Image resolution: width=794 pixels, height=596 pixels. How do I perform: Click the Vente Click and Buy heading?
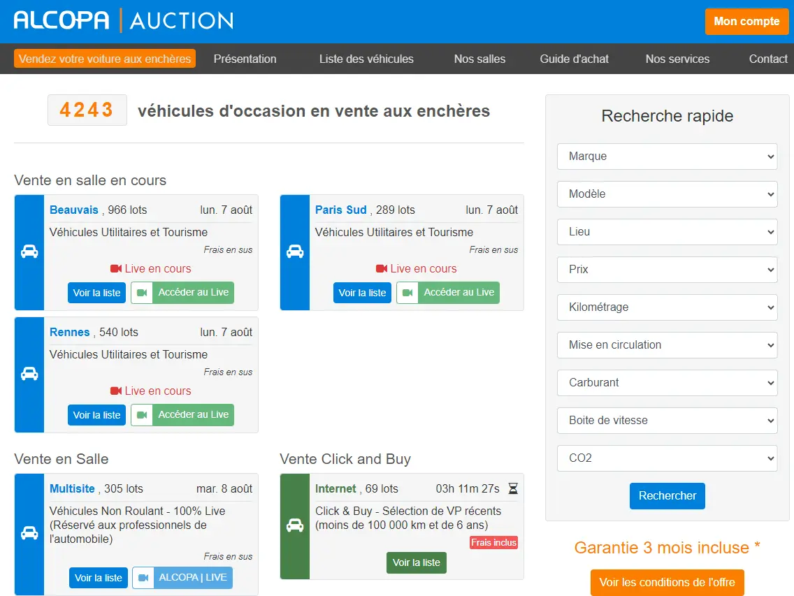tap(345, 459)
